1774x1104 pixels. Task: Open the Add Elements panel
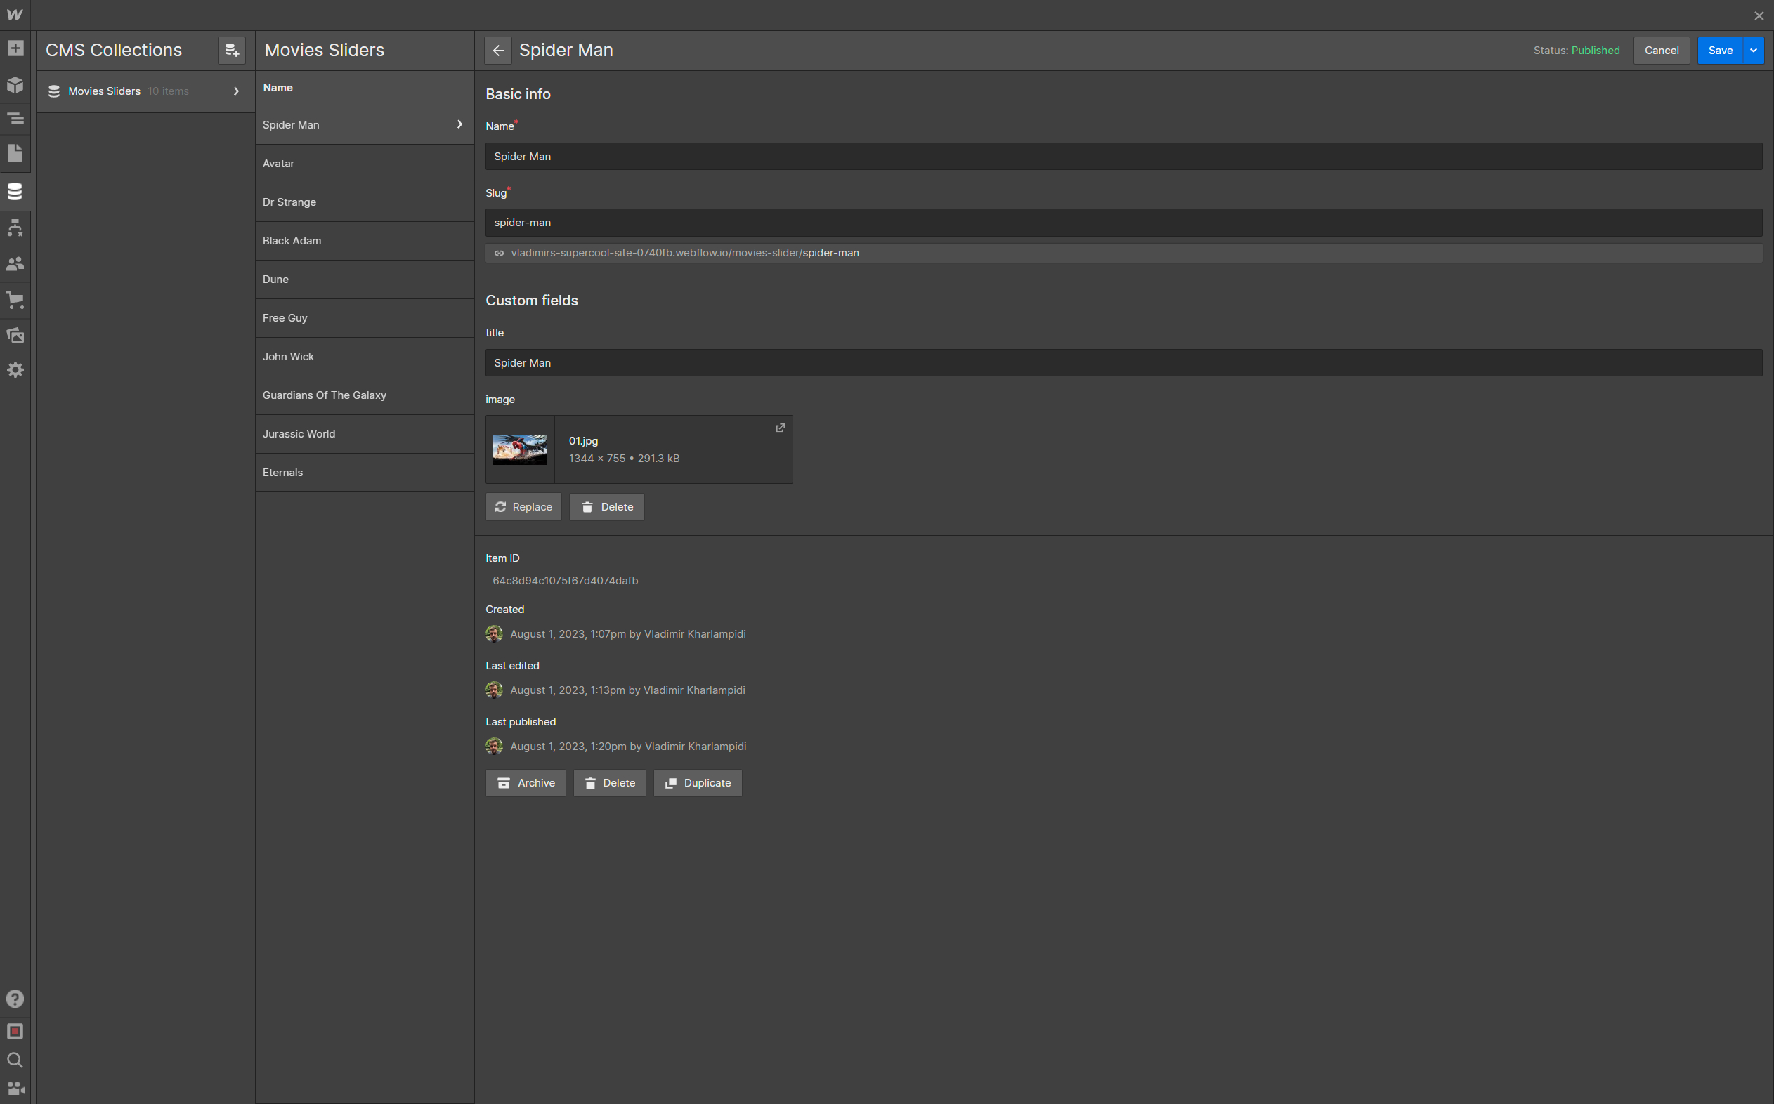pyautogui.click(x=15, y=49)
